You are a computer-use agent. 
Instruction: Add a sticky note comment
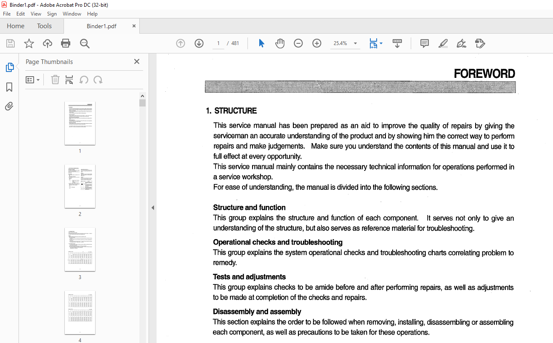coord(425,43)
